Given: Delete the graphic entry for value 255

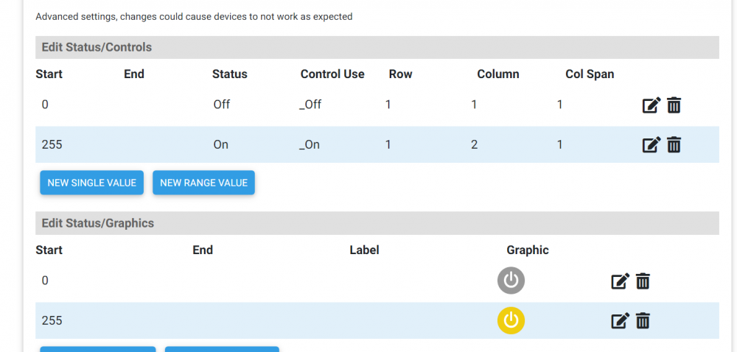Looking at the screenshot, I should pyautogui.click(x=643, y=321).
